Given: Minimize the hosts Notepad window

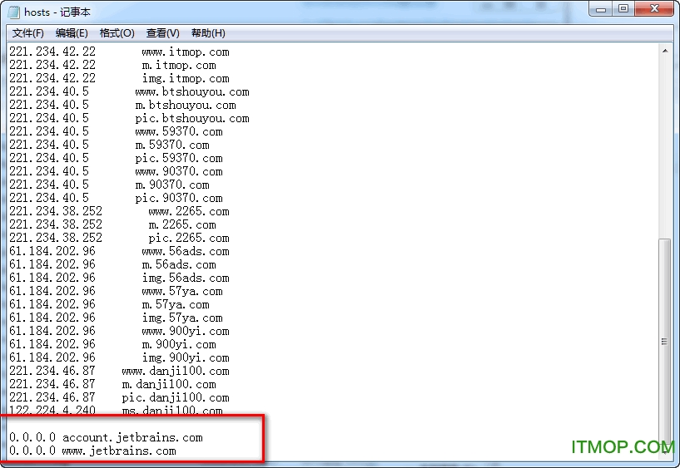Looking at the screenshot, I should click(x=601, y=9).
